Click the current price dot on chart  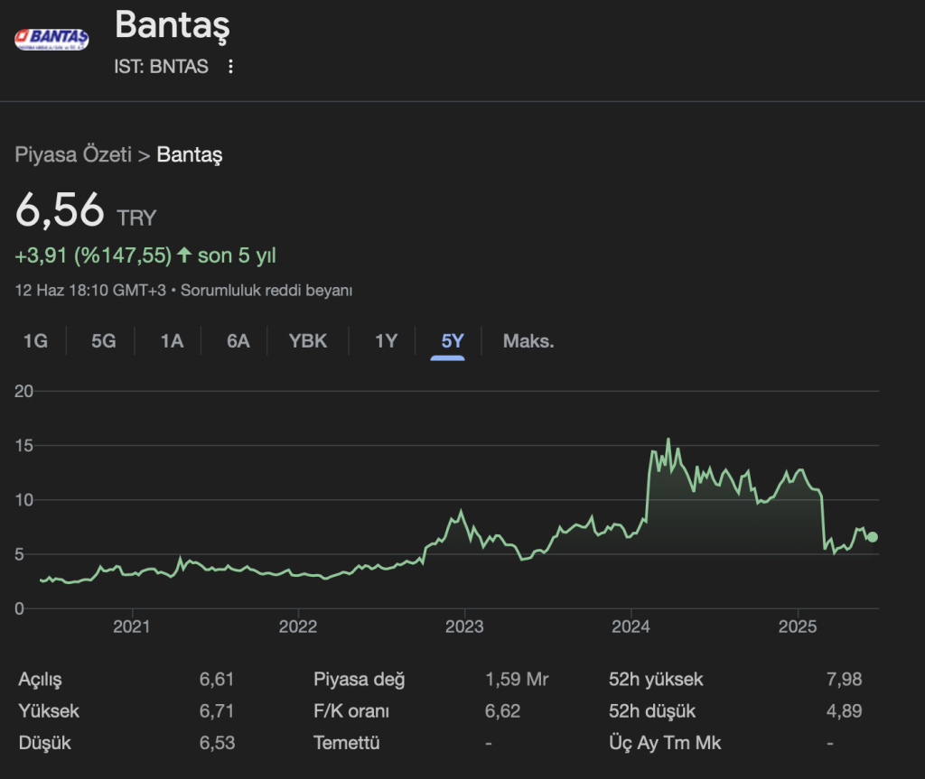872,537
